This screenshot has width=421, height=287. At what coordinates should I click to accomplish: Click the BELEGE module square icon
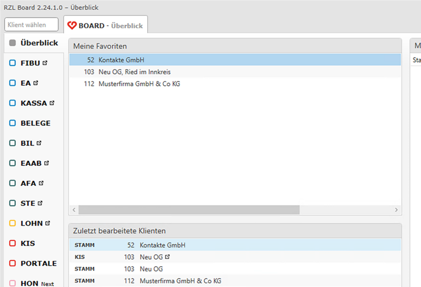point(12,123)
